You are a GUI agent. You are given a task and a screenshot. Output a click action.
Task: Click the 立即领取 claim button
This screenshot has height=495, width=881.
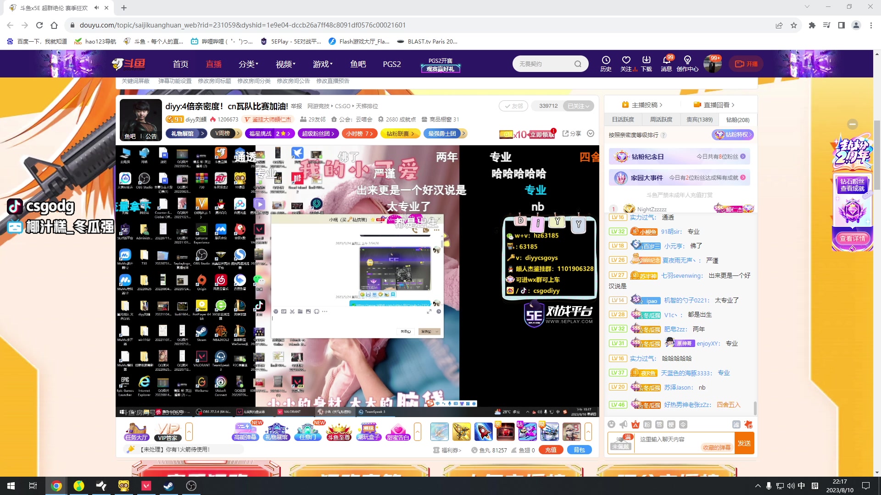[x=542, y=134]
